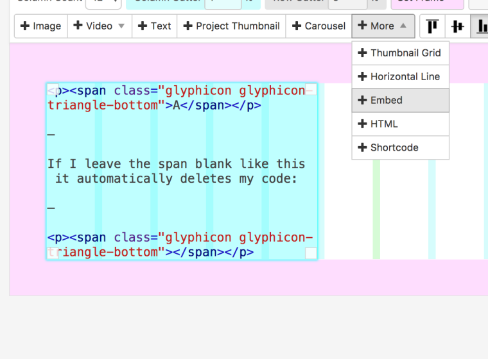Click the block's bottom-left corner handle
This screenshot has width=488, height=359.
click(53, 253)
